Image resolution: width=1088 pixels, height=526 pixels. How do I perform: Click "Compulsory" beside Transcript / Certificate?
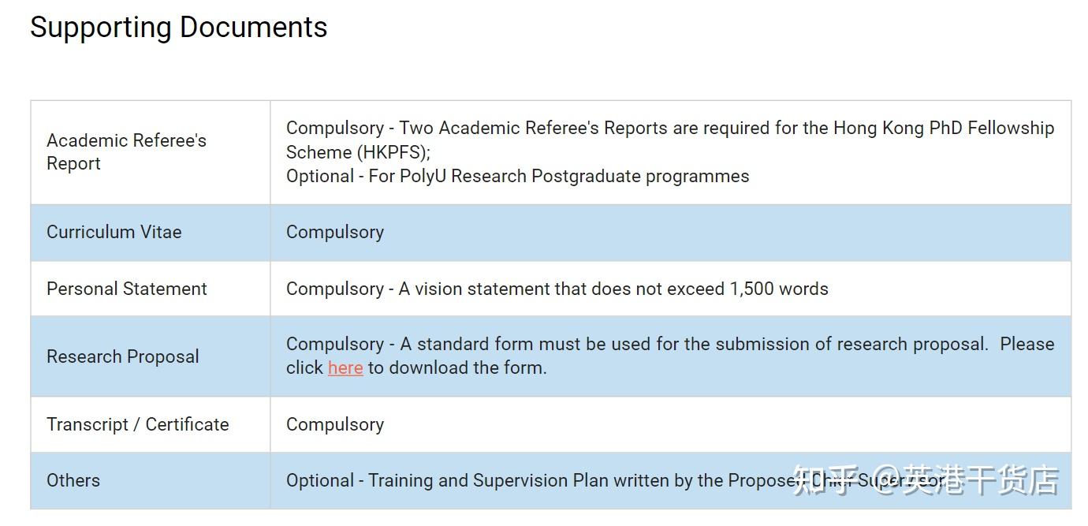pos(335,424)
